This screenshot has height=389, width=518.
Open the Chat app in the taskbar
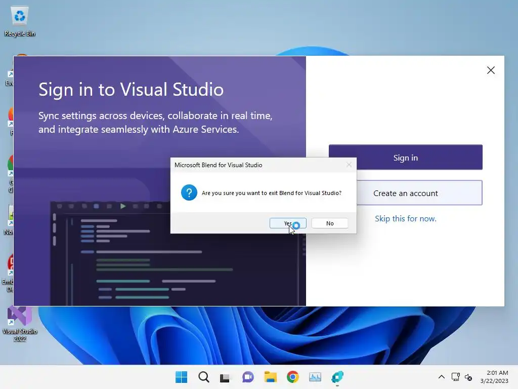(248, 377)
